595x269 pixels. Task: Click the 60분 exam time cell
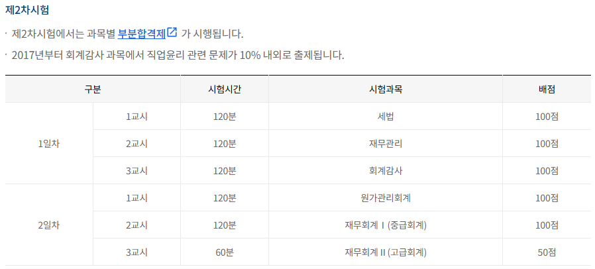pyautogui.click(x=225, y=252)
